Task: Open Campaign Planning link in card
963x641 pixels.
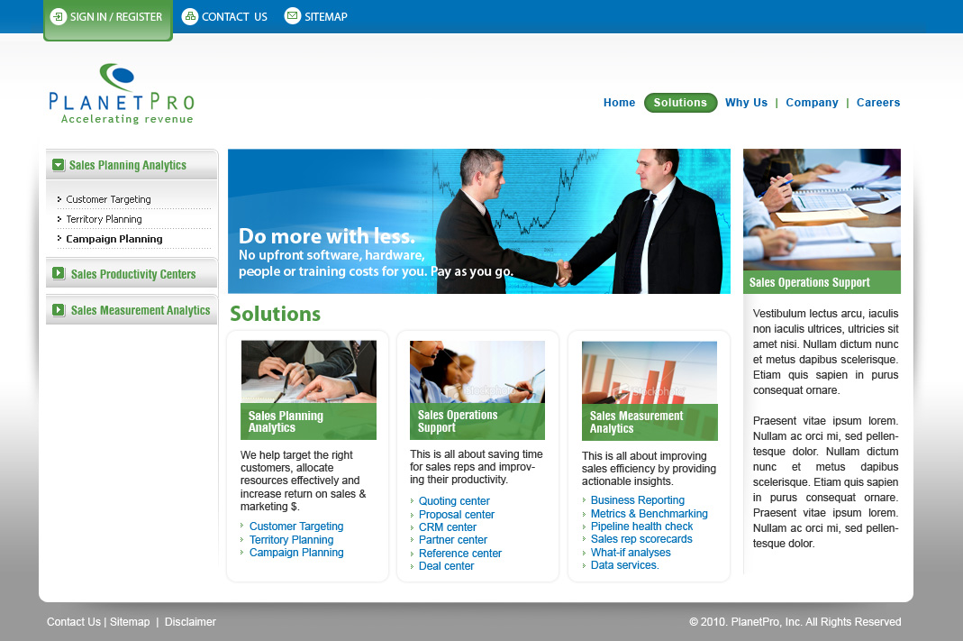Action: pos(296,553)
